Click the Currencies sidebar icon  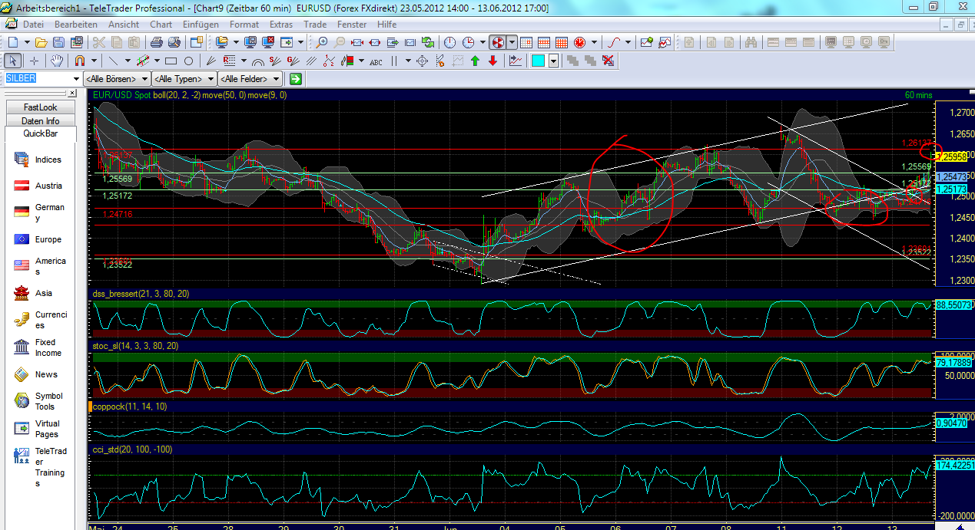tap(23, 318)
